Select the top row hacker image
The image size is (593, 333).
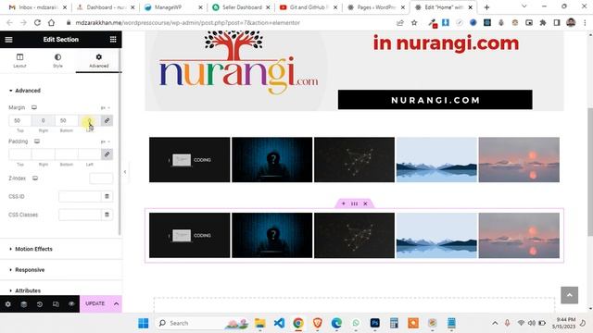[x=272, y=160]
